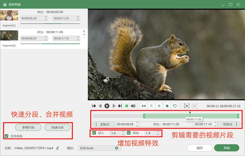The image size is (245, 156).
Task: Click the app logo in the title bar
Action: [5, 5]
